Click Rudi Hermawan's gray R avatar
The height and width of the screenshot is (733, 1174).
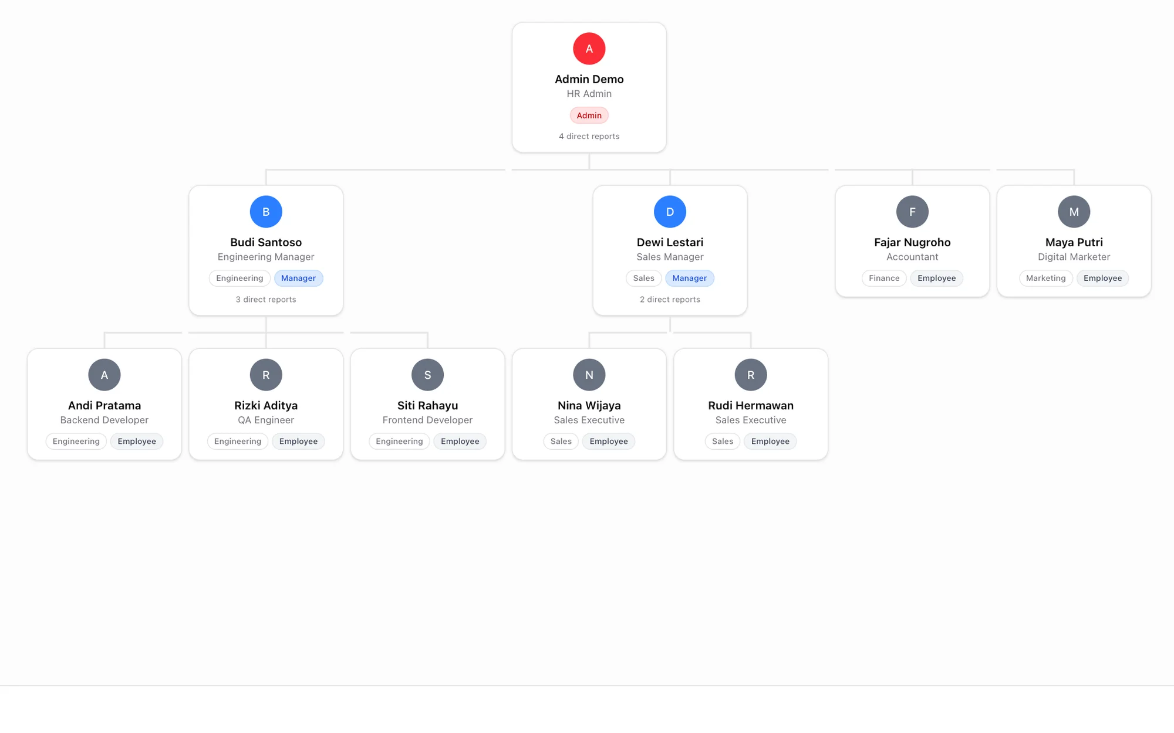click(751, 375)
